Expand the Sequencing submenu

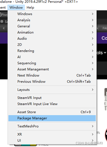pos(52,63)
